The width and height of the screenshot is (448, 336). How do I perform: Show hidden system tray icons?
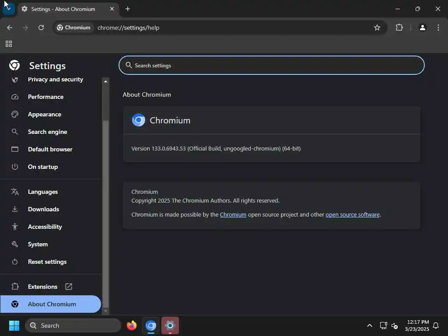click(x=369, y=325)
